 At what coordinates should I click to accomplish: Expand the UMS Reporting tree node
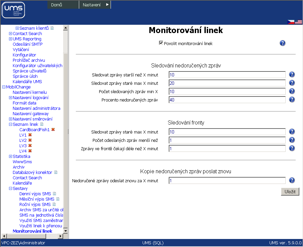pyautogui.click(x=10, y=39)
